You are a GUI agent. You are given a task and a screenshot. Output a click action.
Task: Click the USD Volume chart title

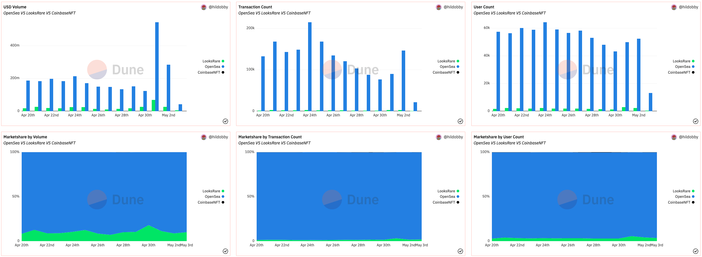click(15, 7)
